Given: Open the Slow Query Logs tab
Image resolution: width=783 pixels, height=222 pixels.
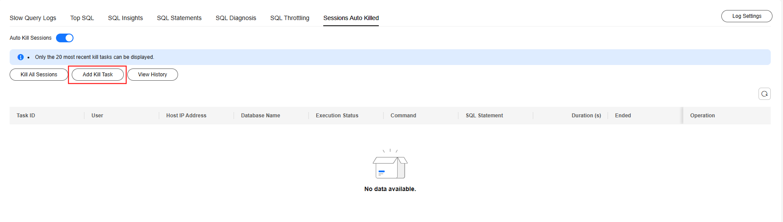Looking at the screenshot, I should tap(33, 18).
